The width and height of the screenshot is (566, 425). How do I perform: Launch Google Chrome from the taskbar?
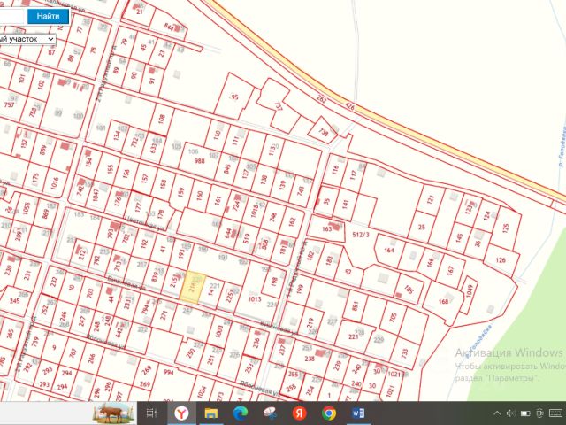pyautogui.click(x=328, y=413)
